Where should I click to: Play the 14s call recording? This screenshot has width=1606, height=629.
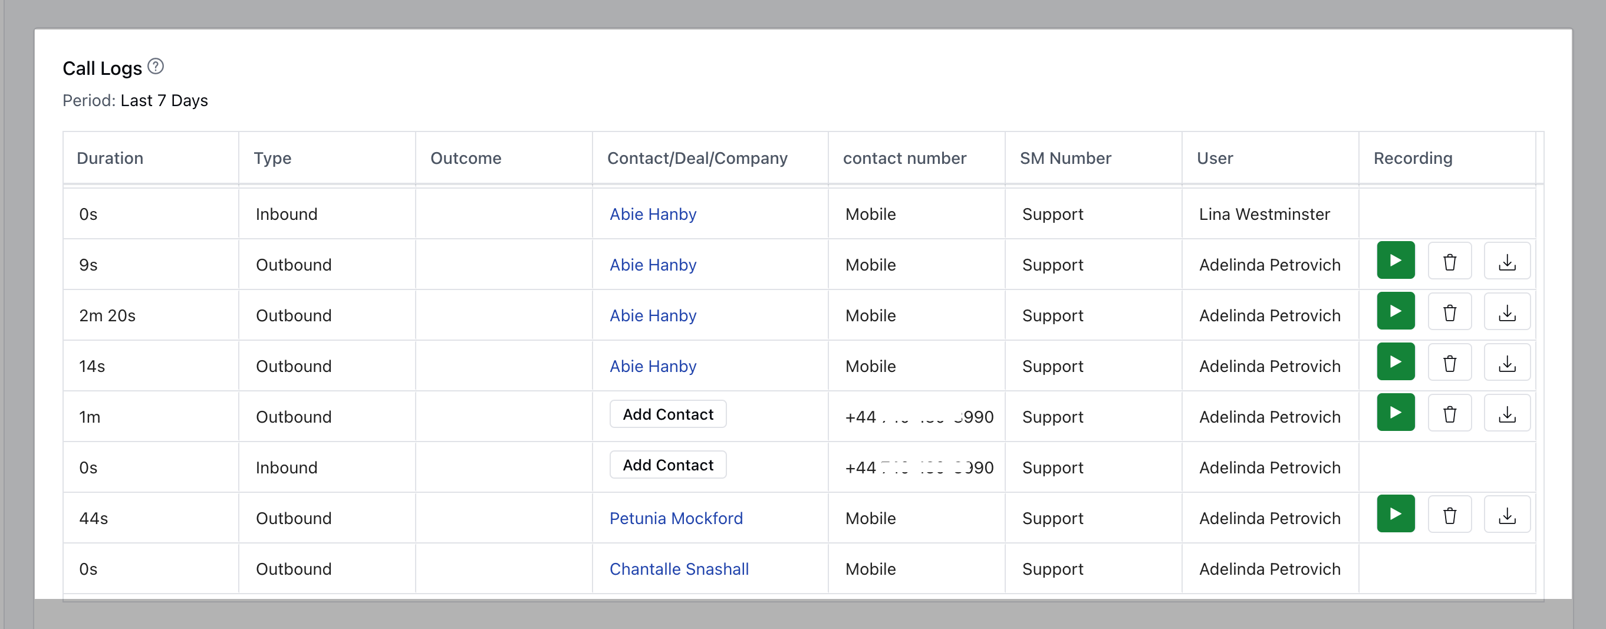pos(1396,361)
